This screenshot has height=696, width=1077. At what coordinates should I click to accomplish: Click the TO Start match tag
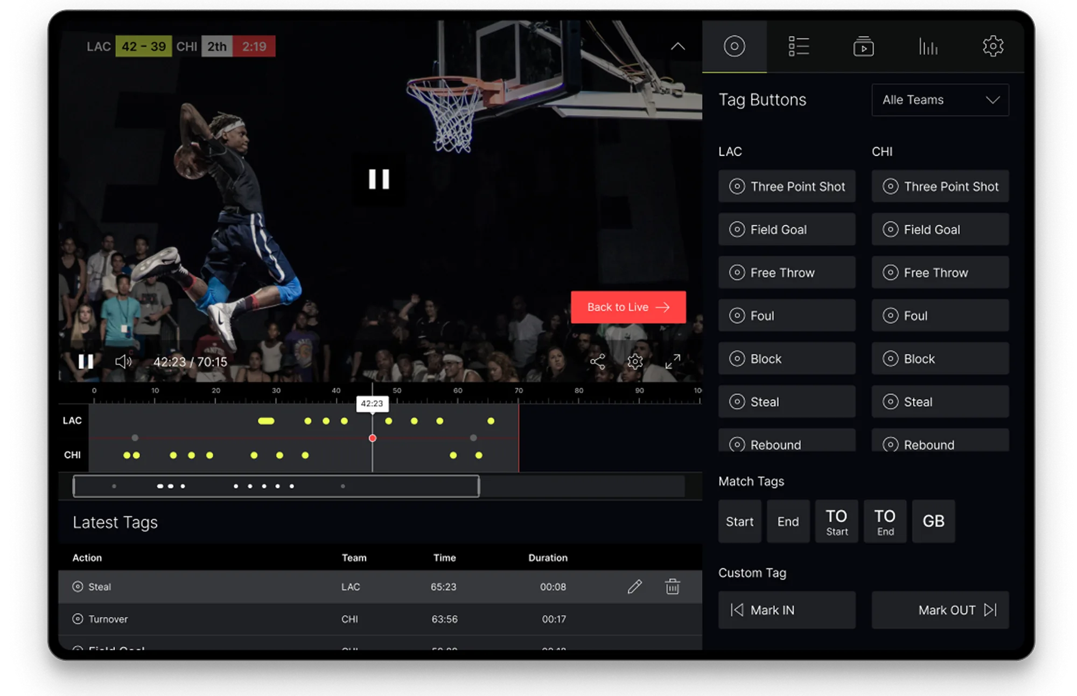pos(837,521)
